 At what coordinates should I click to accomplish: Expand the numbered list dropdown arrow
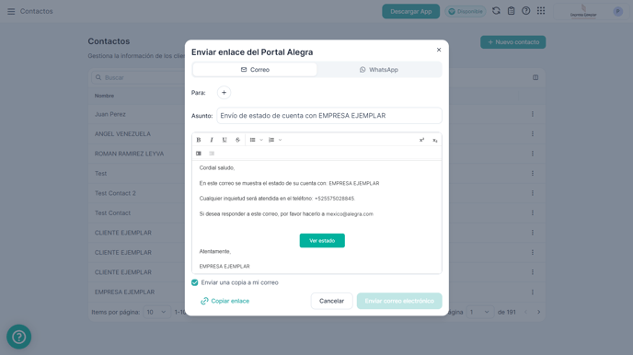pyautogui.click(x=281, y=140)
